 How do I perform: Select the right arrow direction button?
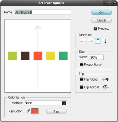pos(90,41)
